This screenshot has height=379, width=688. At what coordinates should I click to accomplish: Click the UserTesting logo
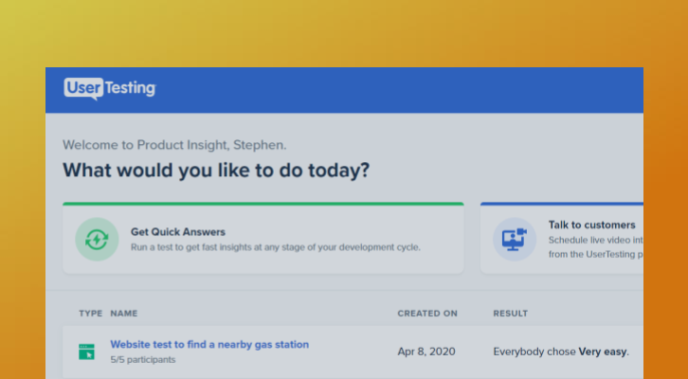(110, 89)
